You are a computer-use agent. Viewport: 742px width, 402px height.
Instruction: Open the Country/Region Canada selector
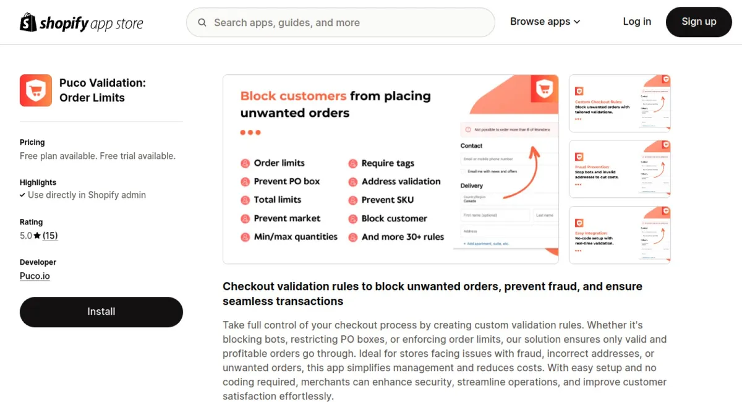click(509, 199)
